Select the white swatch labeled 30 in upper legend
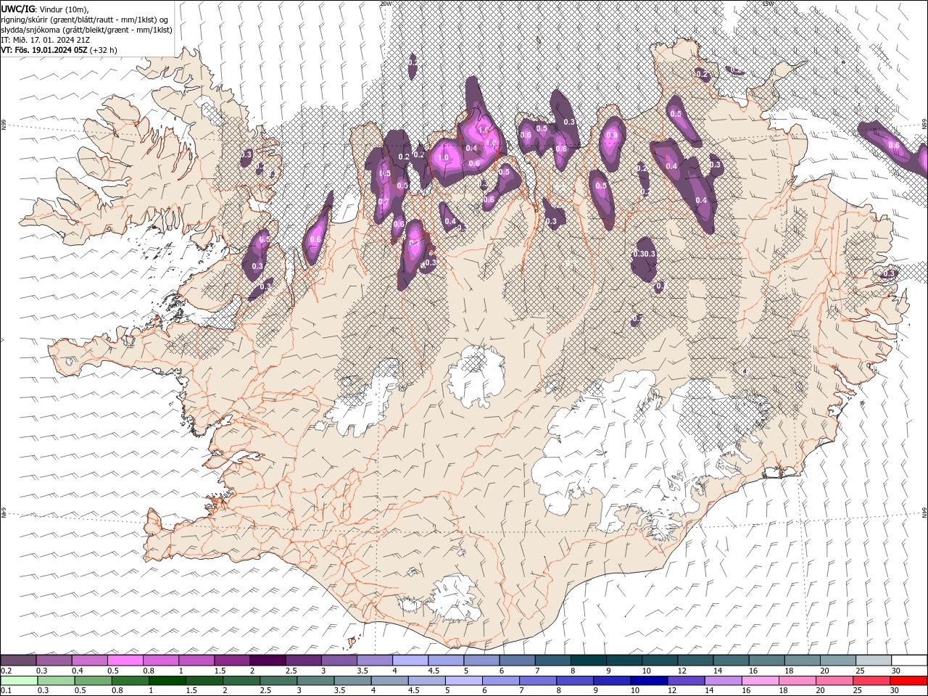 coord(909,660)
